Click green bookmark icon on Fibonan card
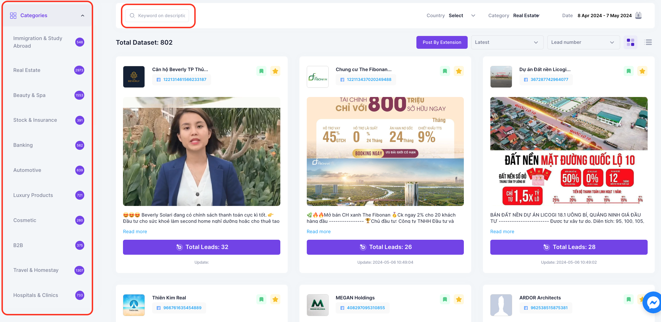Image resolution: width=661 pixels, height=322 pixels. tap(445, 71)
